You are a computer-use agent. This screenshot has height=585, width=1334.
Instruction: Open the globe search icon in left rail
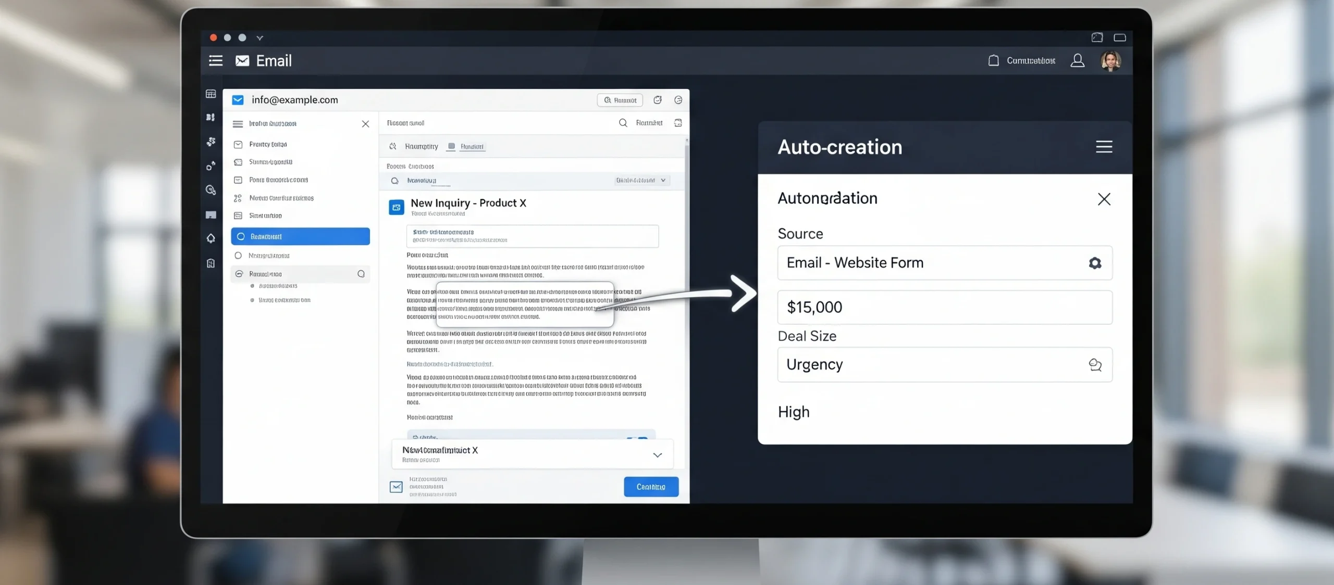tap(211, 190)
